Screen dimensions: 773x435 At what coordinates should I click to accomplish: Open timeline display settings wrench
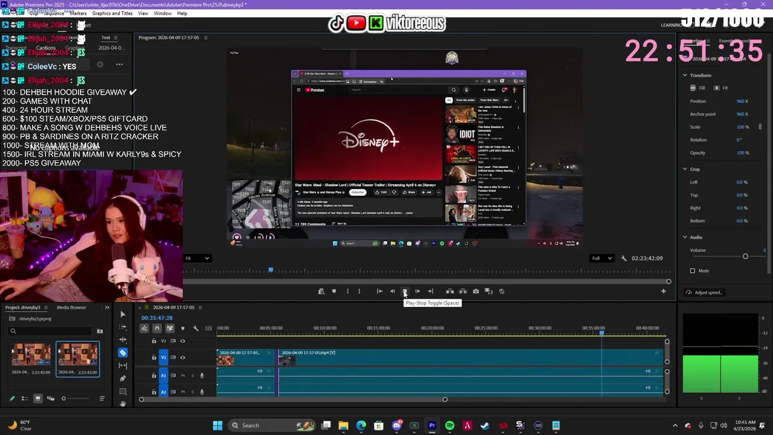click(x=196, y=328)
